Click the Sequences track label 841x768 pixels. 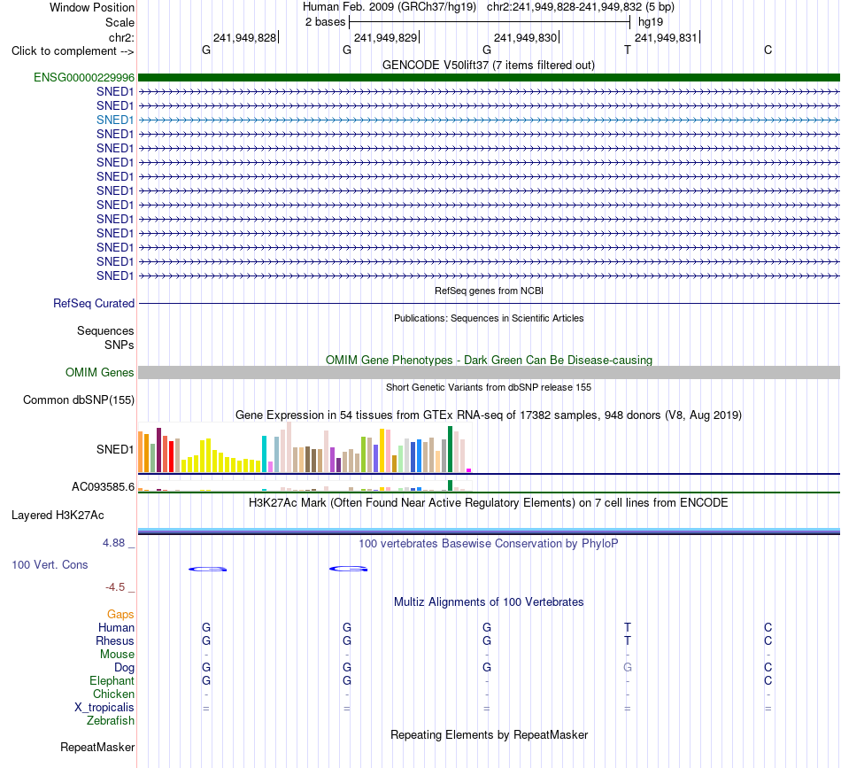pos(105,330)
